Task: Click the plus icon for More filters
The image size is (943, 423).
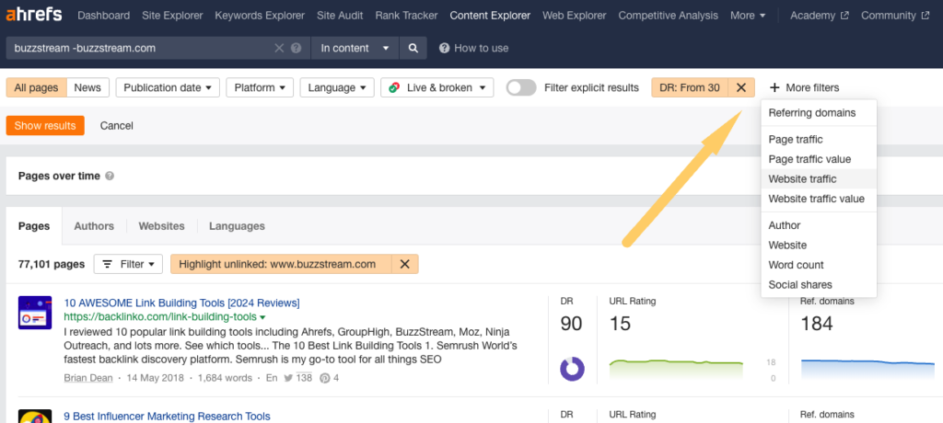Action: click(775, 87)
